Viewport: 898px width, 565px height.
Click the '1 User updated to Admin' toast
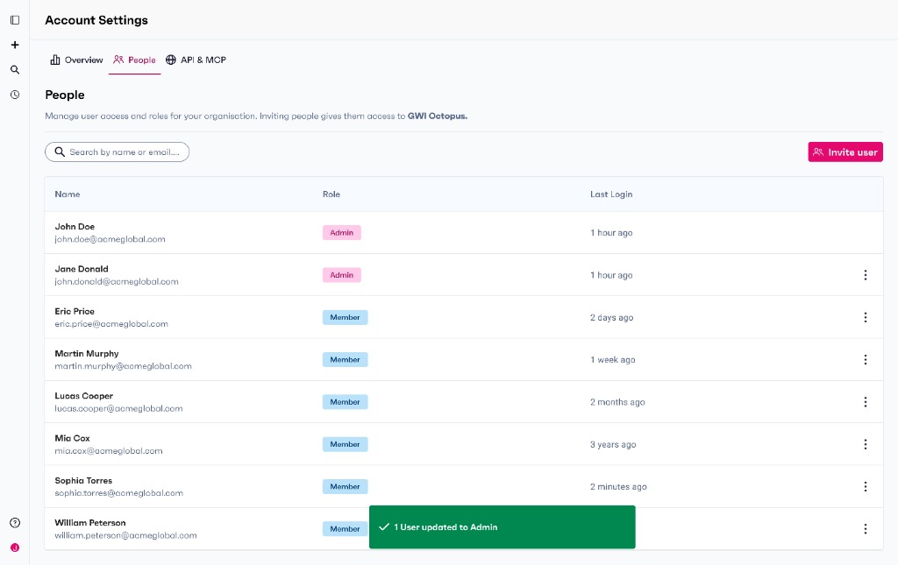pyautogui.click(x=502, y=527)
